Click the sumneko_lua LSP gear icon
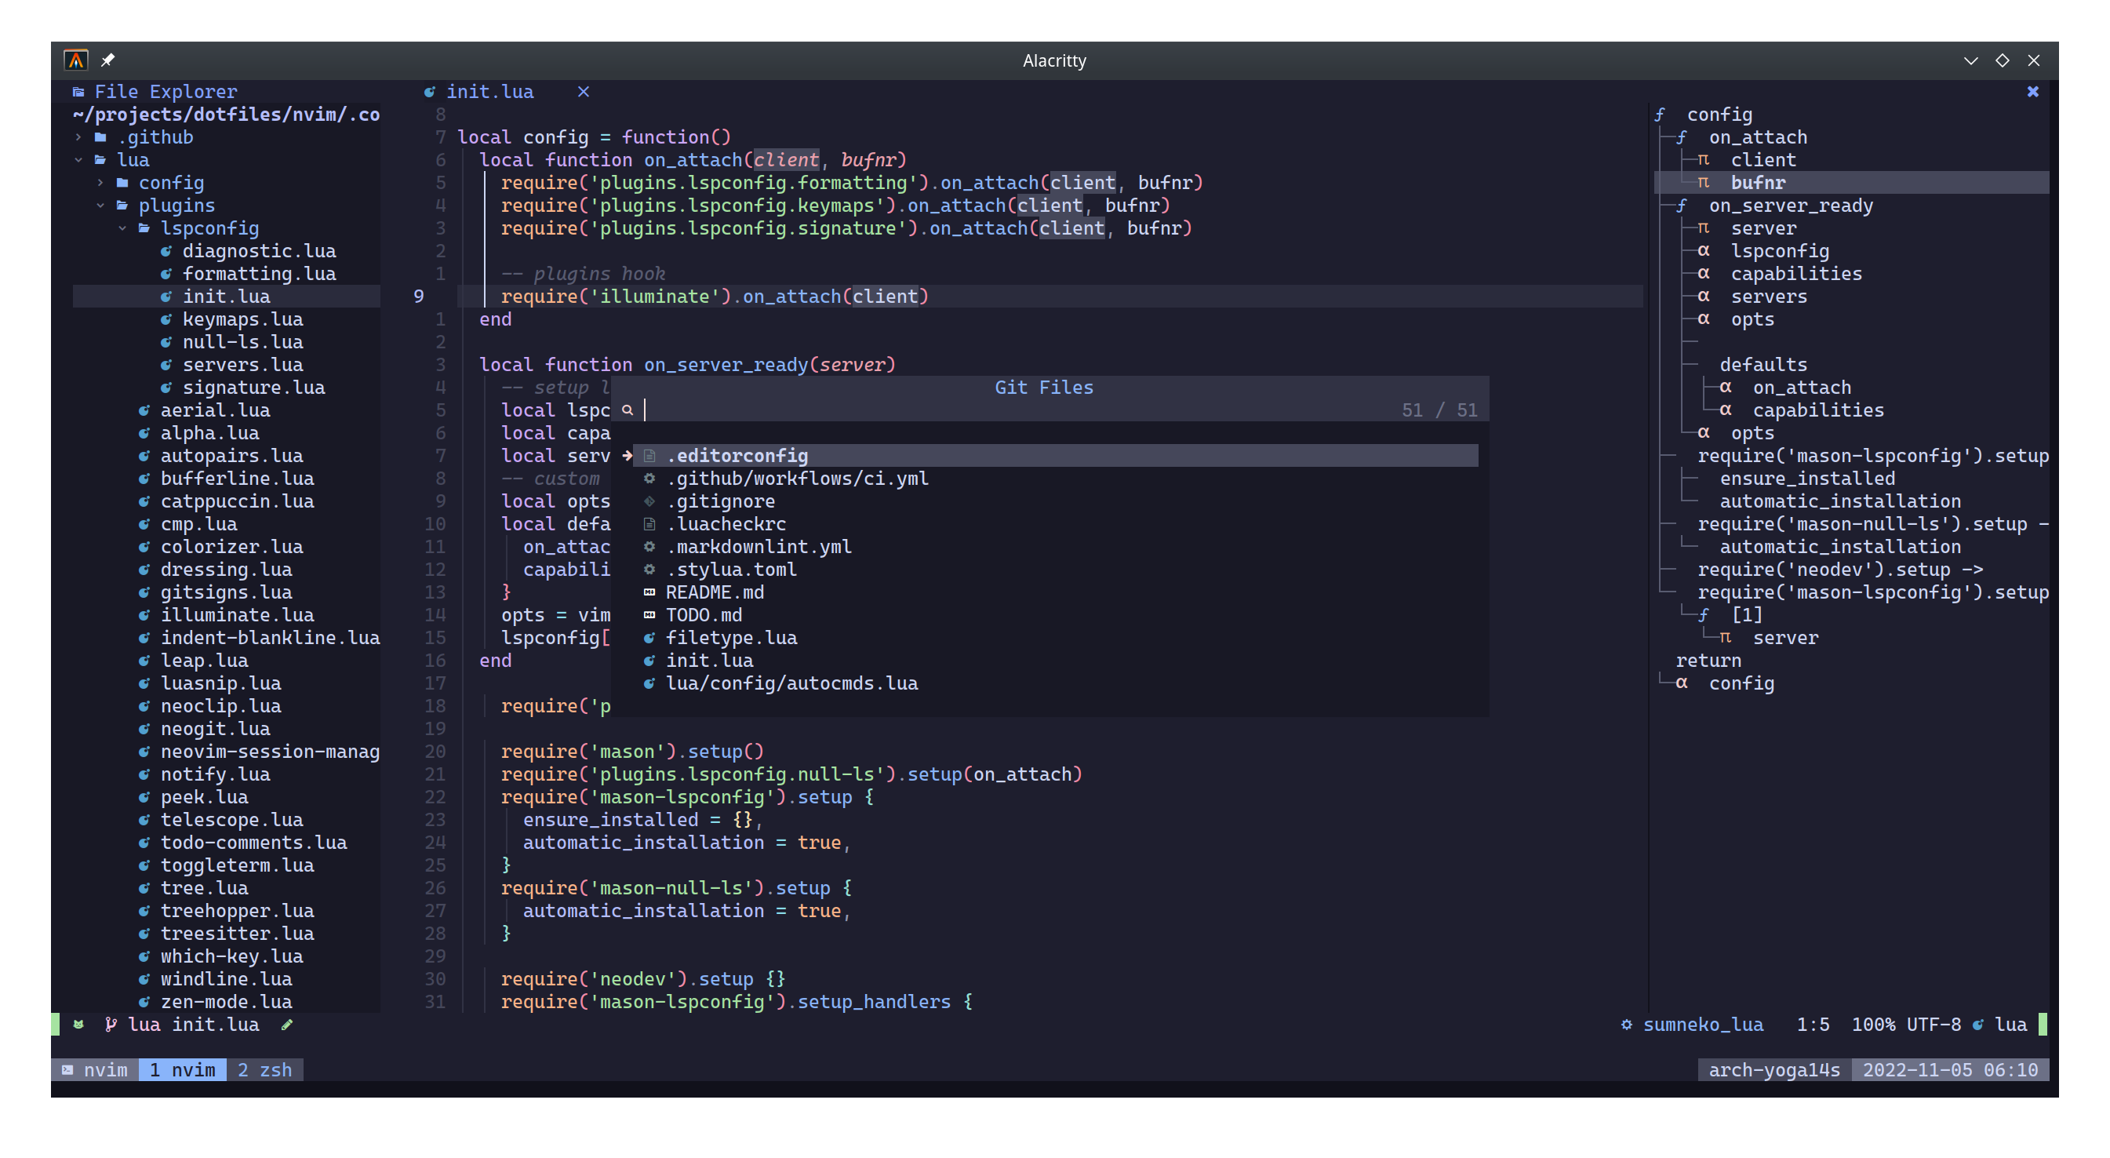 (x=1627, y=1025)
